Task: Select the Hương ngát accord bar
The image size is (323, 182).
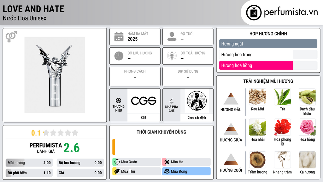Action: point(268,44)
